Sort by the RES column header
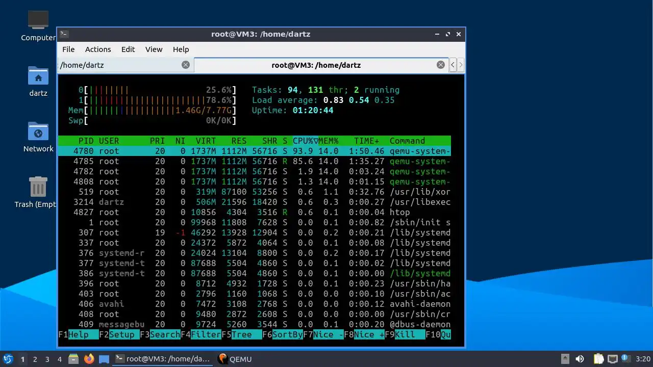Viewport: 653px width, 367px height. 239,141
